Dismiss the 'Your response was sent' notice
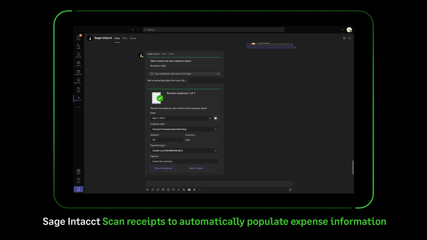The image size is (427, 240). coord(219,74)
